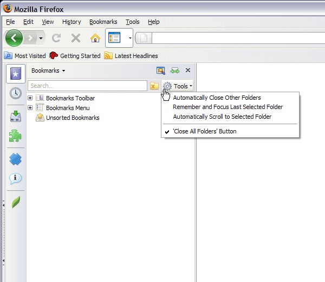Open the Most Visited bookmarks folder
325x282 pixels.
[25, 56]
